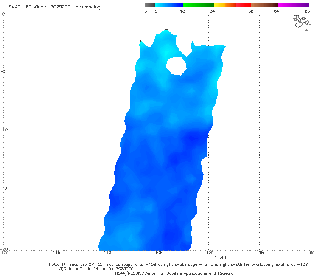The image size is (314, 276).
Task: Click the latitude label '-10'
Action: pyautogui.click(x=3, y=130)
